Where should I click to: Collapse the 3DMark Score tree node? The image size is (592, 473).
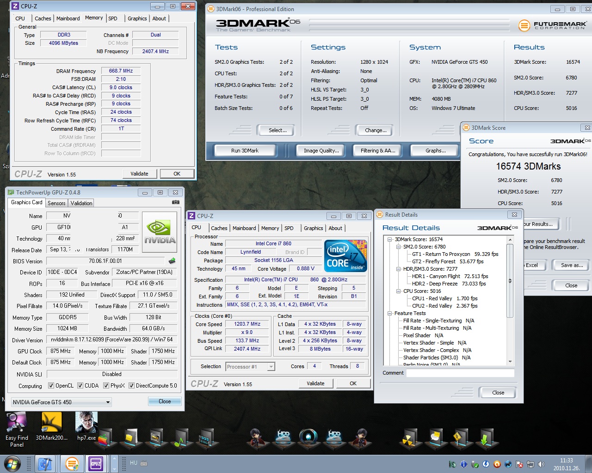pos(389,239)
